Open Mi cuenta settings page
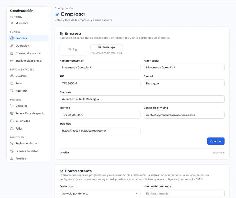The image size is (236, 198). [x=28, y=23]
